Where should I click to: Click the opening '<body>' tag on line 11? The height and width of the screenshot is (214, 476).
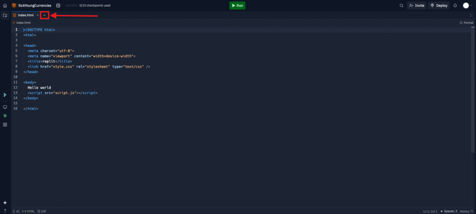[29, 82]
